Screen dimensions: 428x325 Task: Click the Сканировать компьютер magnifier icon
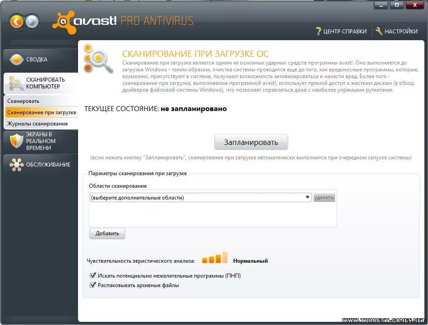pos(15,84)
